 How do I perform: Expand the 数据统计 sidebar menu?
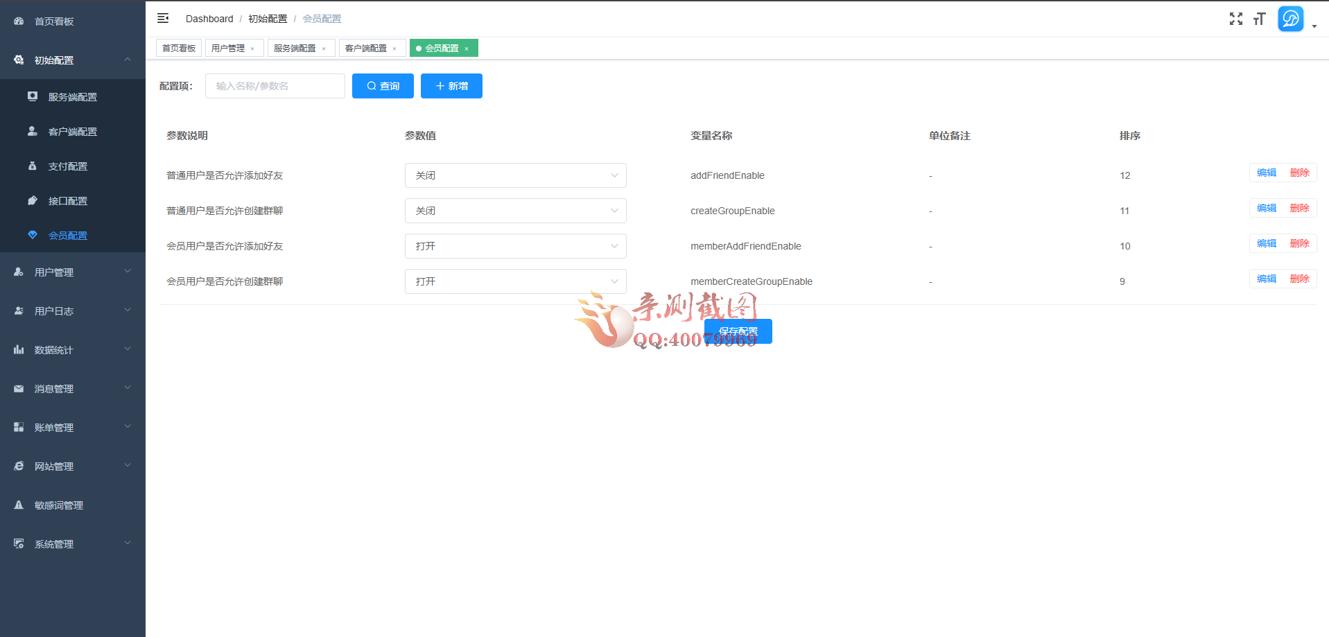click(x=72, y=350)
